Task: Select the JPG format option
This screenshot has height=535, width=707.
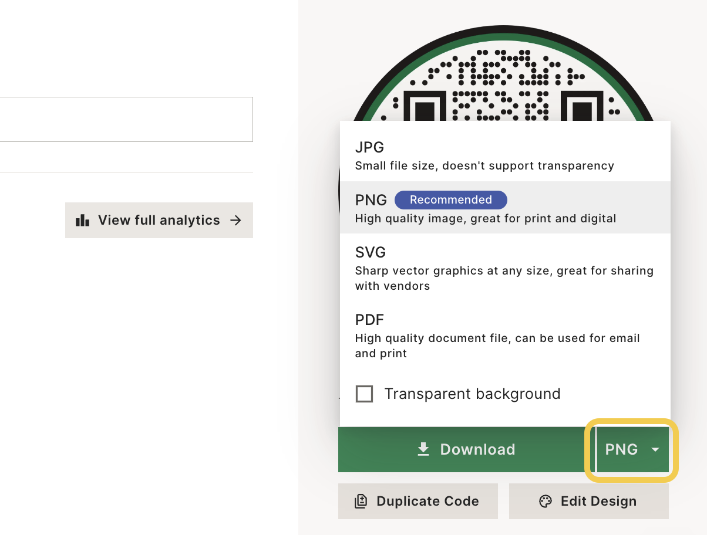Action: pyautogui.click(x=505, y=155)
